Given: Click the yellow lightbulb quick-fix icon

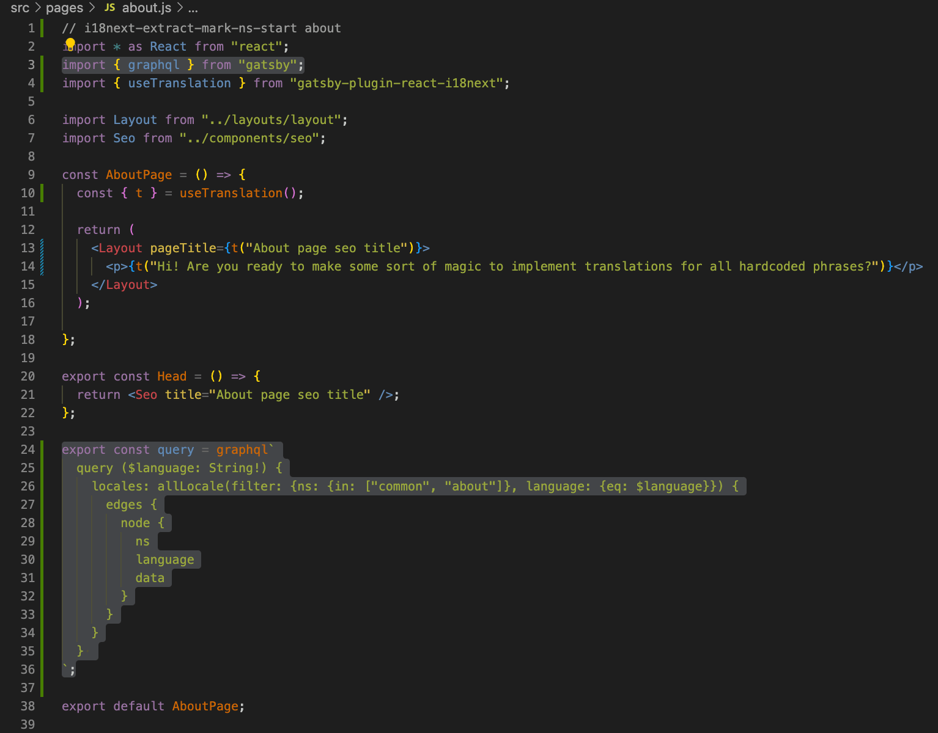Looking at the screenshot, I should point(70,44).
